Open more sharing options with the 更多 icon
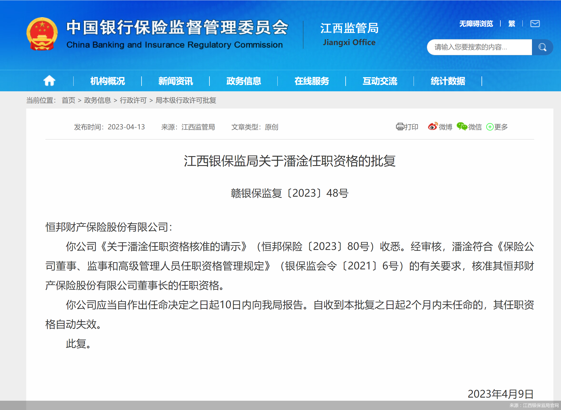Image resolution: width=561 pixels, height=410 pixels. (490, 127)
